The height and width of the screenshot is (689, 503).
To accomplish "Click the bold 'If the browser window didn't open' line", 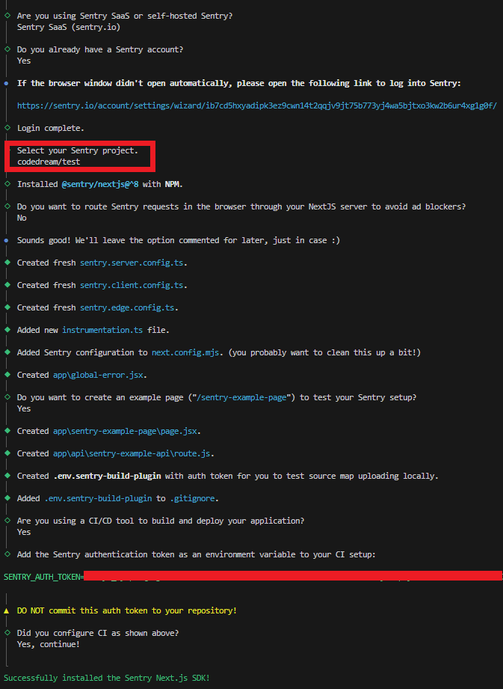I will 238,83.
